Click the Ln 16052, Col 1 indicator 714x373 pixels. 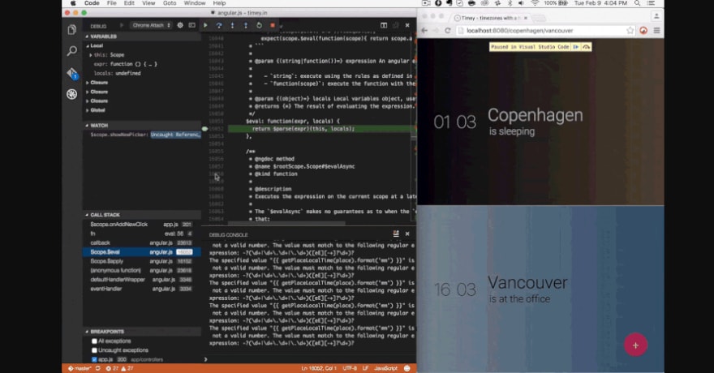coord(319,368)
